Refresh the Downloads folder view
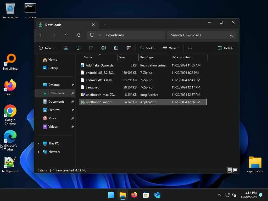 pos(79,35)
